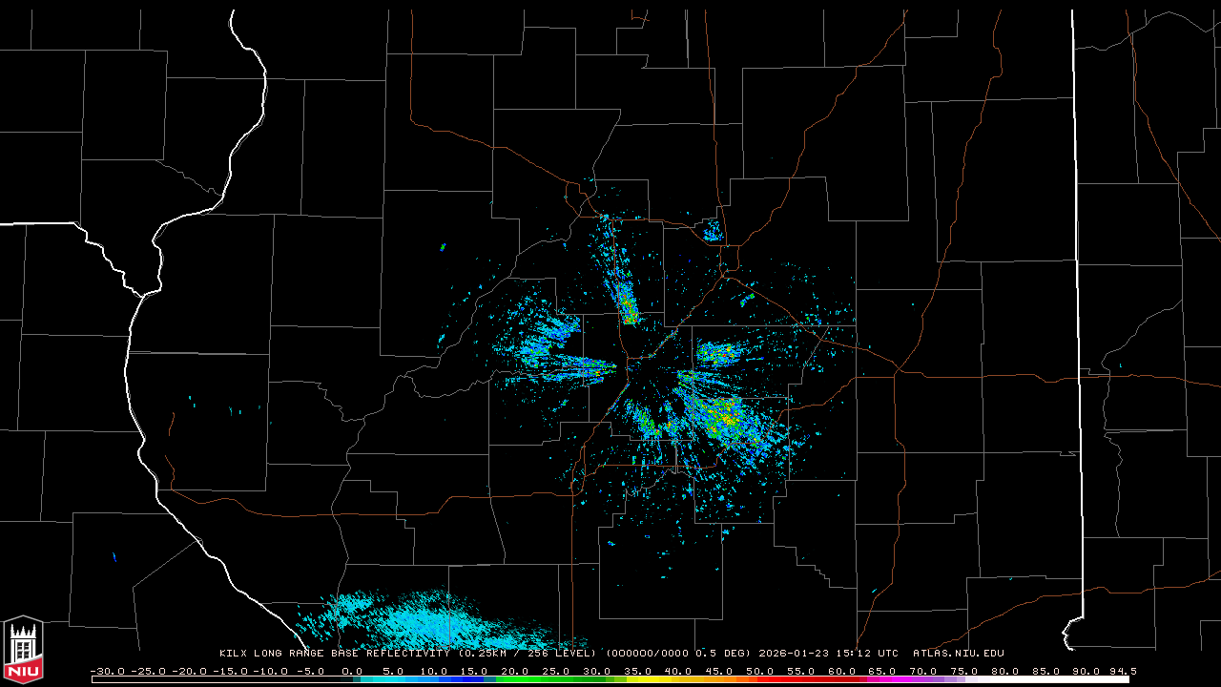Select the 50.0 value on the color scale

759,672
